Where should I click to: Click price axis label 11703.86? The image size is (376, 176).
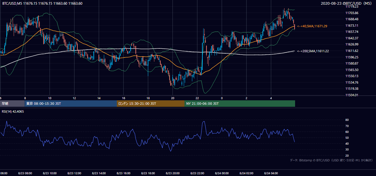pyautogui.click(x=352, y=13)
